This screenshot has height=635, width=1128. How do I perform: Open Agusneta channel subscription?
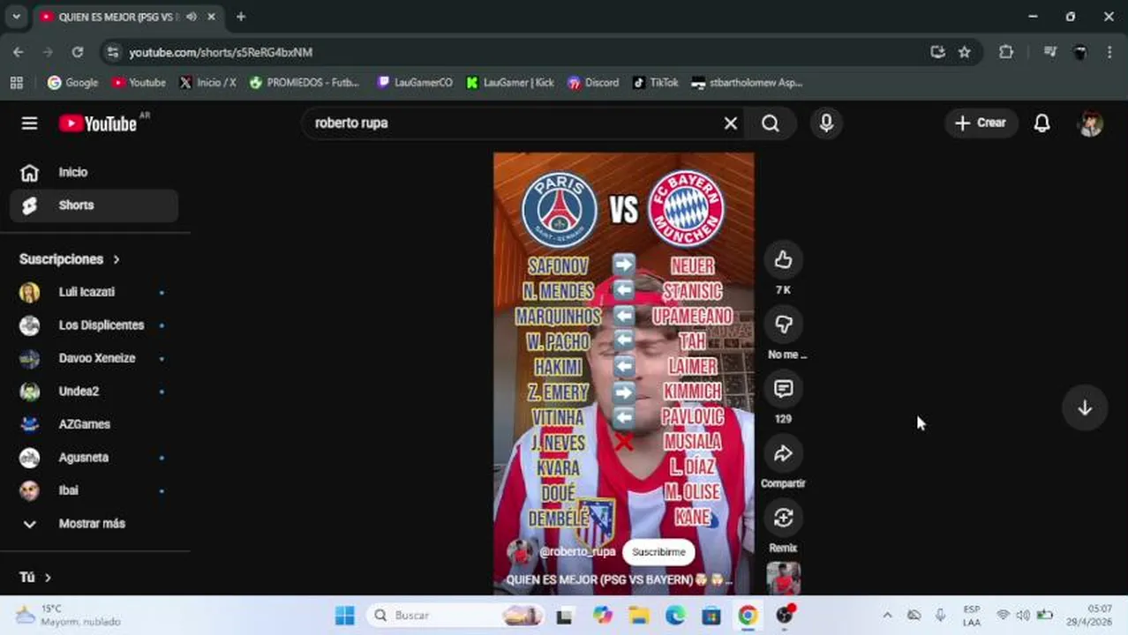point(94,458)
